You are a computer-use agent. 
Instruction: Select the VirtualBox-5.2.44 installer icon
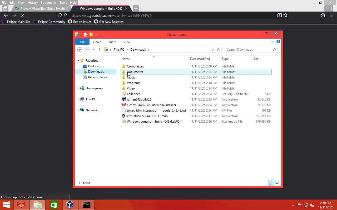pos(124,116)
